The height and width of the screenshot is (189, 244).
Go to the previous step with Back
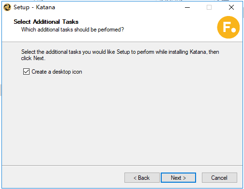(x=142, y=178)
